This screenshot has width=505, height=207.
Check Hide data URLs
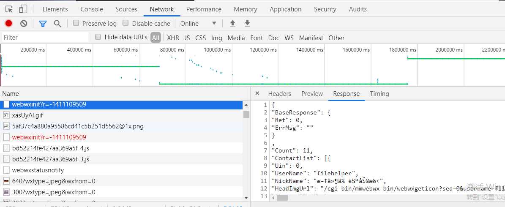(98, 37)
